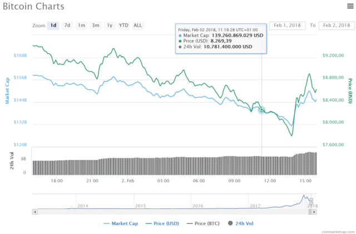The image size is (356, 234).
Task: Toggle Market Cap series in legend
Action: (121, 223)
